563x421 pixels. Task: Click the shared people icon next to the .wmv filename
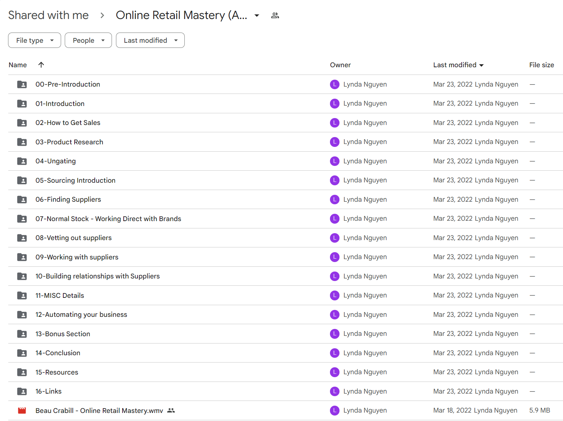pyautogui.click(x=171, y=410)
